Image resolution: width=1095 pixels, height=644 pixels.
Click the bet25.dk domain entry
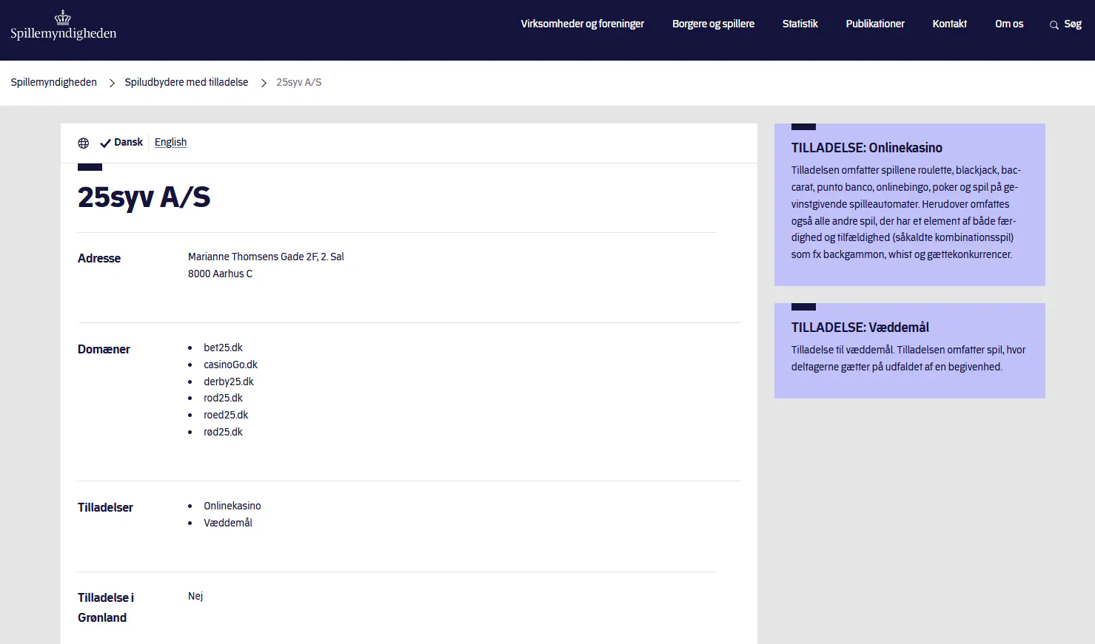(223, 348)
